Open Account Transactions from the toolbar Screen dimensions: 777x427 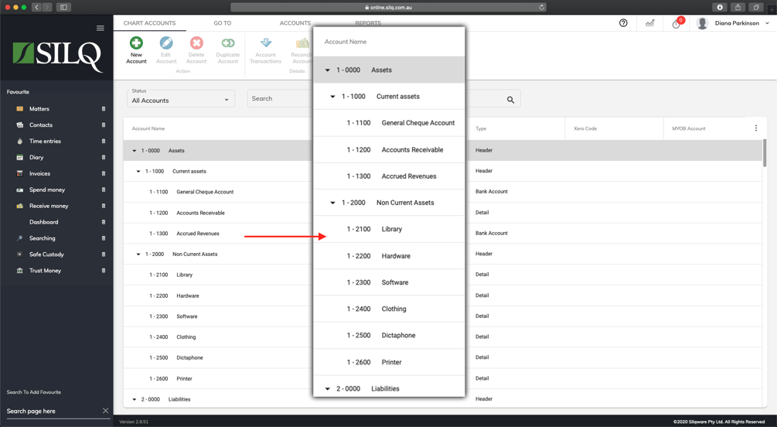(x=266, y=50)
